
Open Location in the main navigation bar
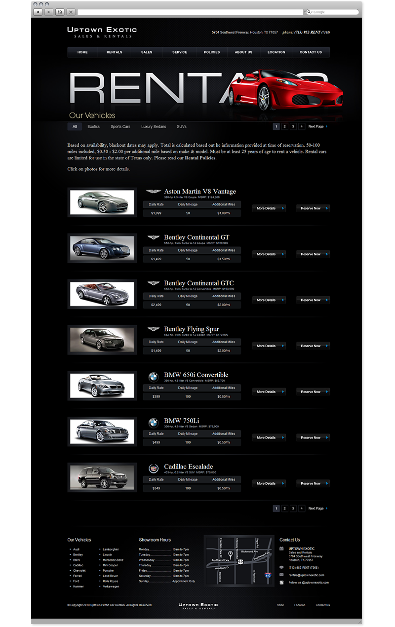276,52
